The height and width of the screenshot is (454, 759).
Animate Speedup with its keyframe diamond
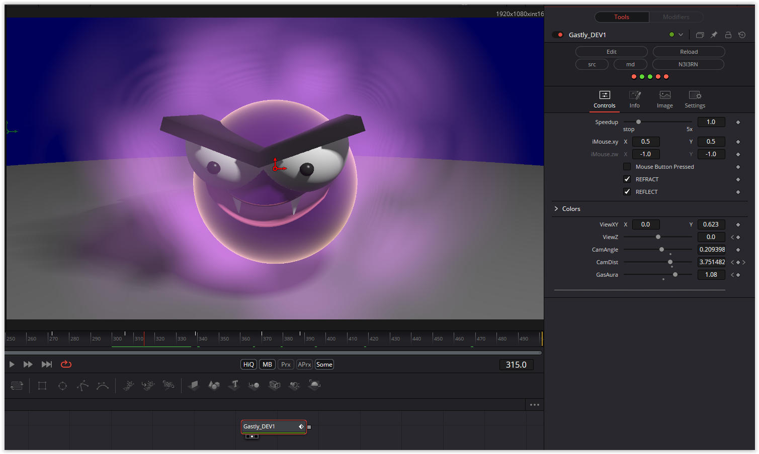[738, 122]
